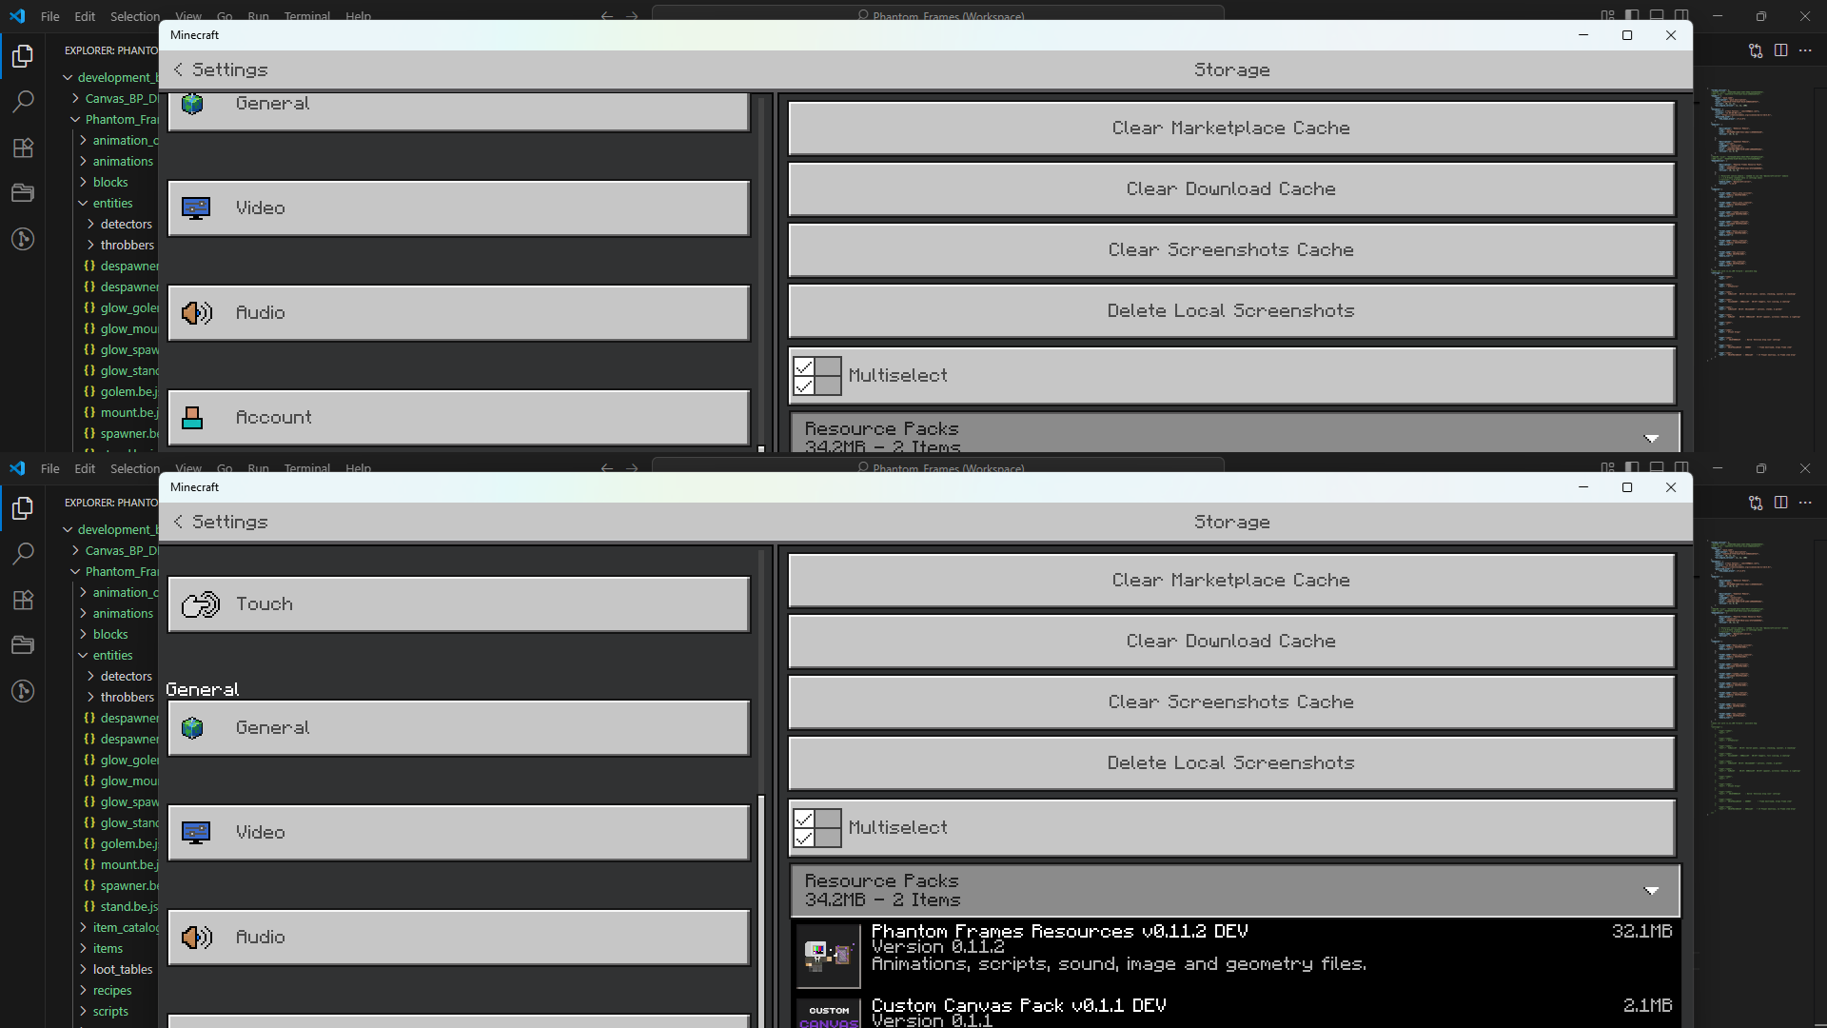Toggle Multiselect checkbox in lower Minecraft window
This screenshot has width=1827, height=1028.
pos(816,828)
